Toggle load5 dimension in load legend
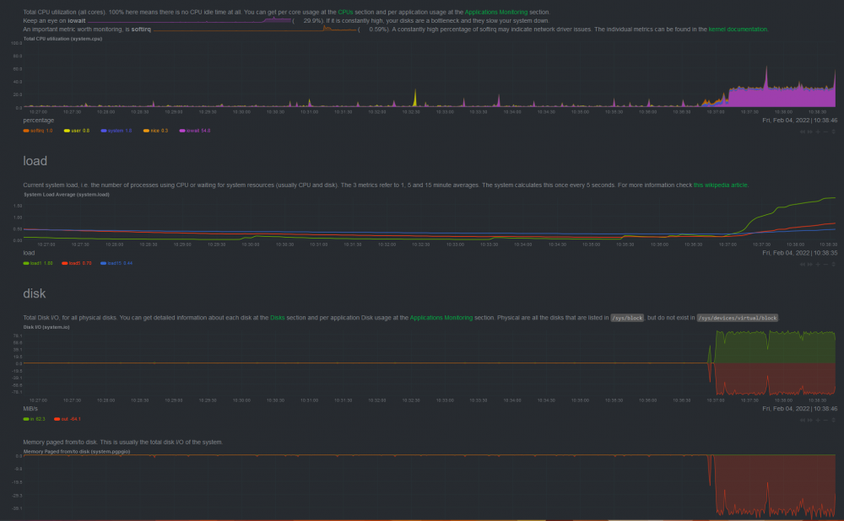Viewport: 844px width, 521px height. [77, 264]
